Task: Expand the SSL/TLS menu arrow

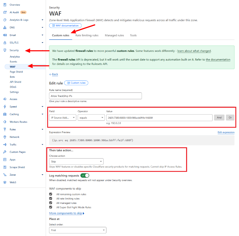Action: click(x=42, y=42)
